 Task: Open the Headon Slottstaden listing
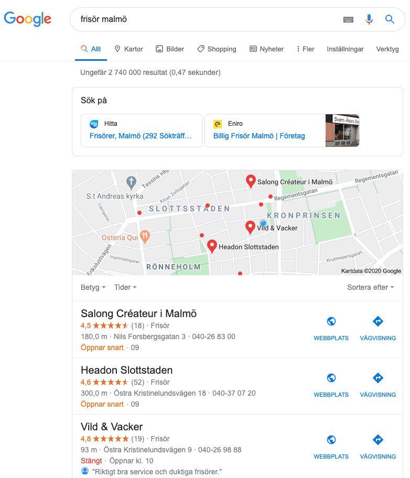pyautogui.click(x=126, y=370)
